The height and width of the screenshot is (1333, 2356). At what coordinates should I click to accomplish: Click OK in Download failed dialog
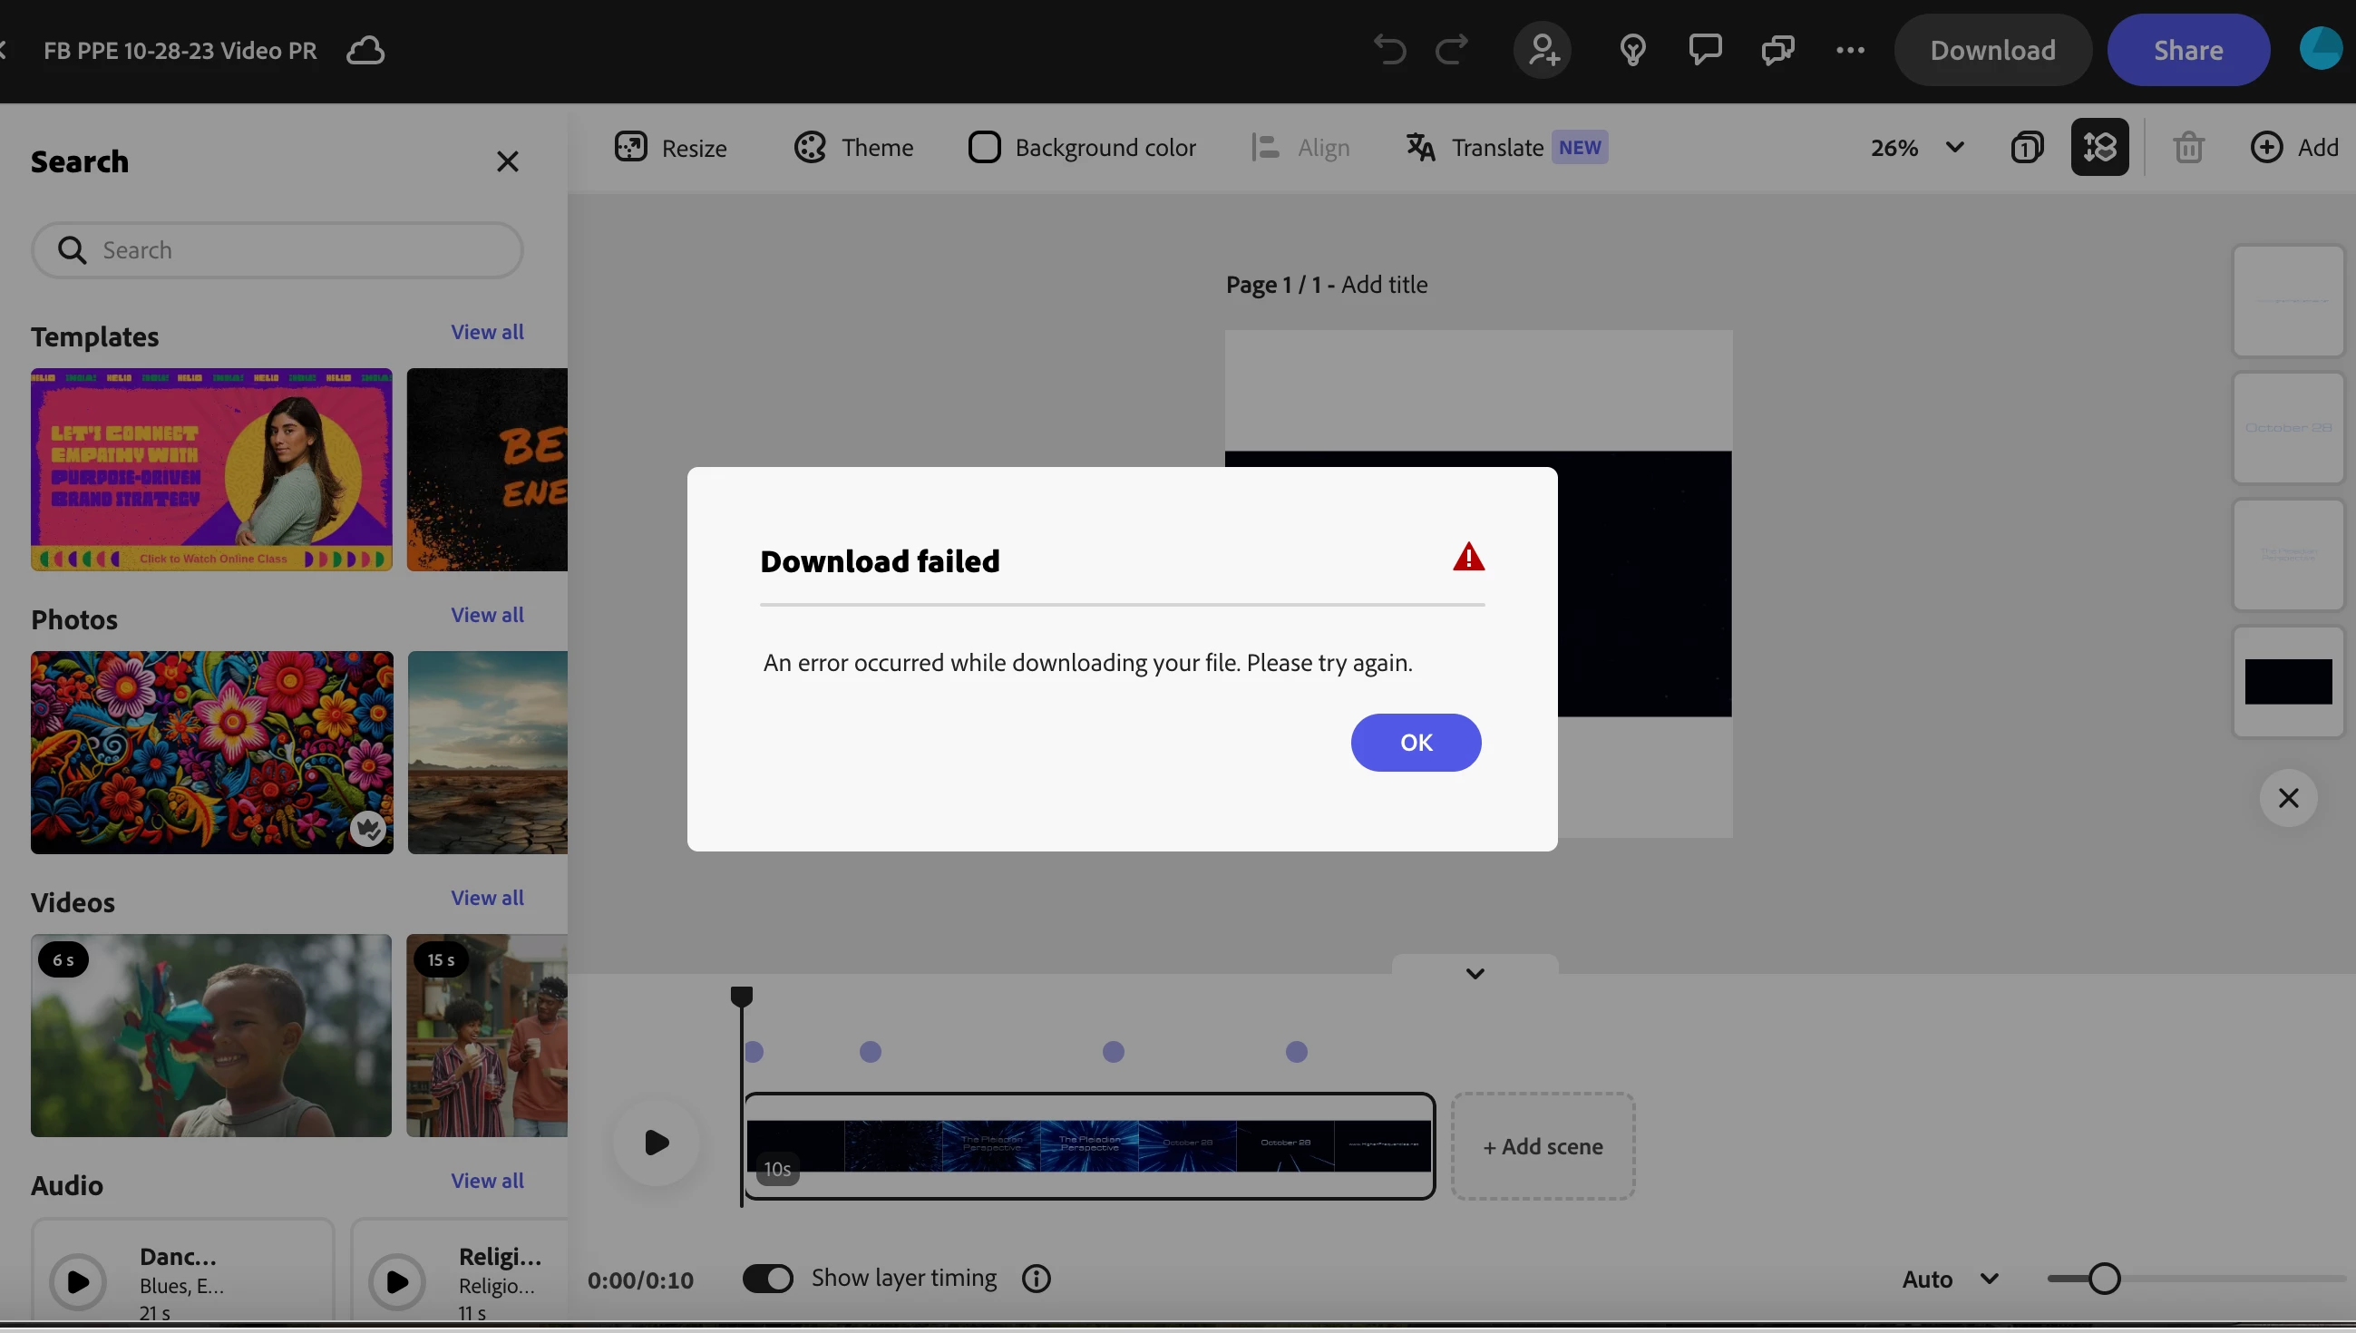[x=1416, y=743]
